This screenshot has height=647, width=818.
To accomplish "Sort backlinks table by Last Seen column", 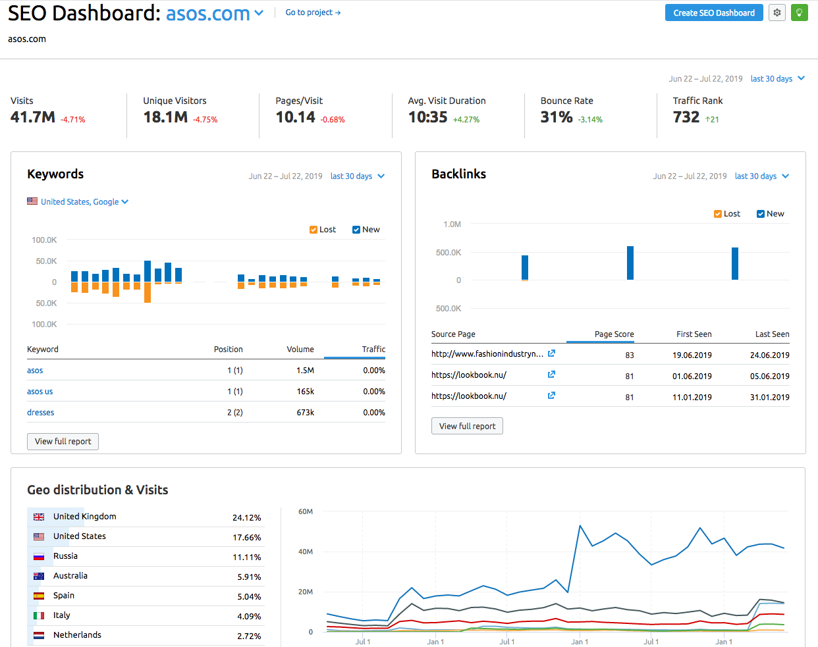I will pyautogui.click(x=773, y=334).
